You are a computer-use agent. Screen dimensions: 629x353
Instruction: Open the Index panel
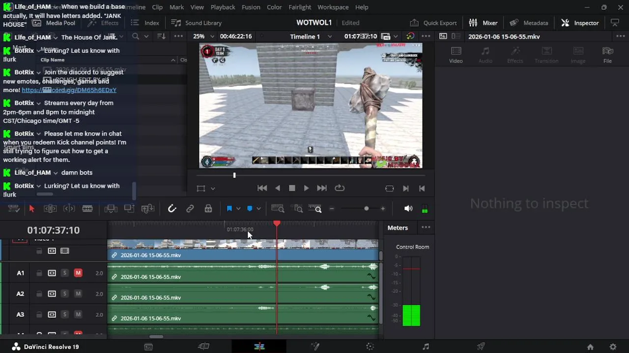[x=145, y=23]
